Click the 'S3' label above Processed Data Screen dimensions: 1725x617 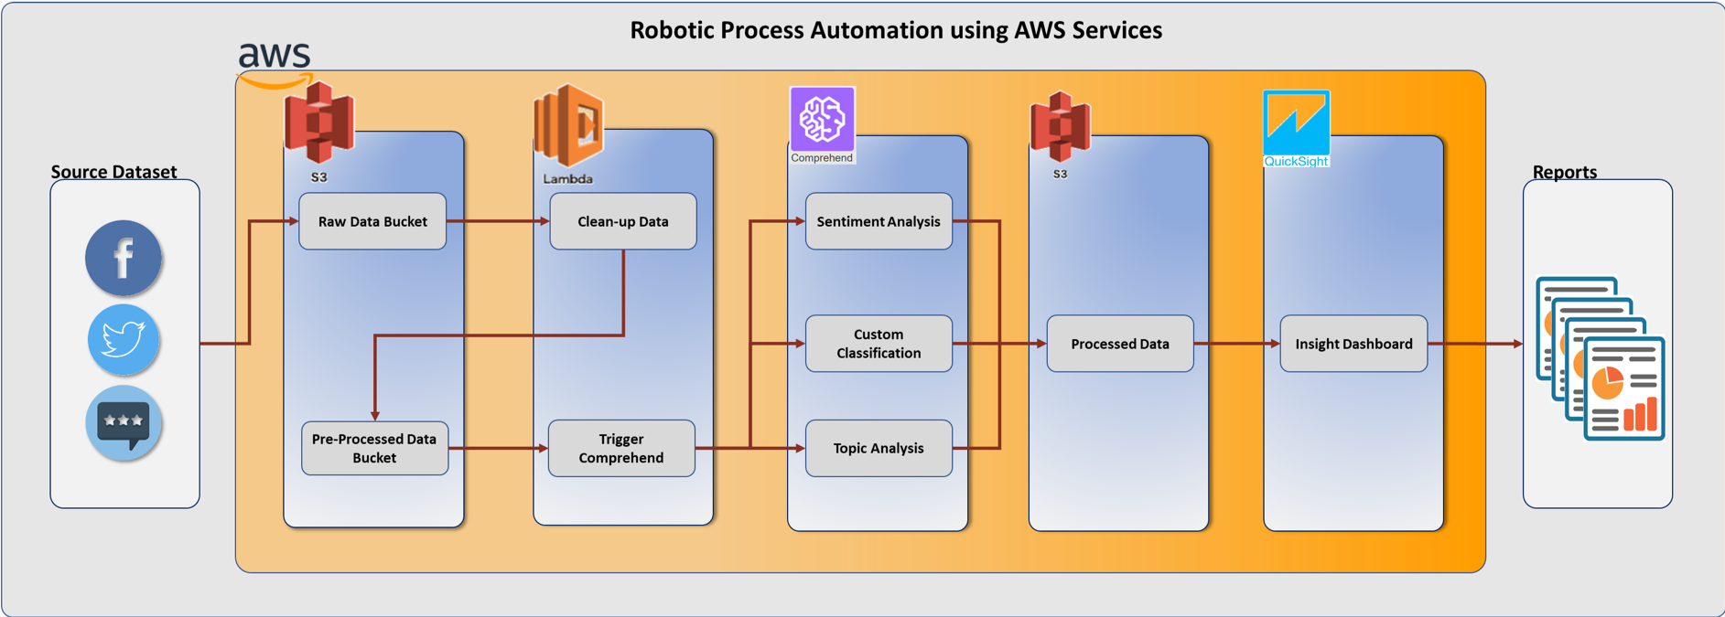(1060, 174)
